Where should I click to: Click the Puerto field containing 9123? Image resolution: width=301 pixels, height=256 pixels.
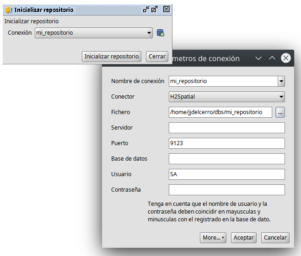coord(226,143)
